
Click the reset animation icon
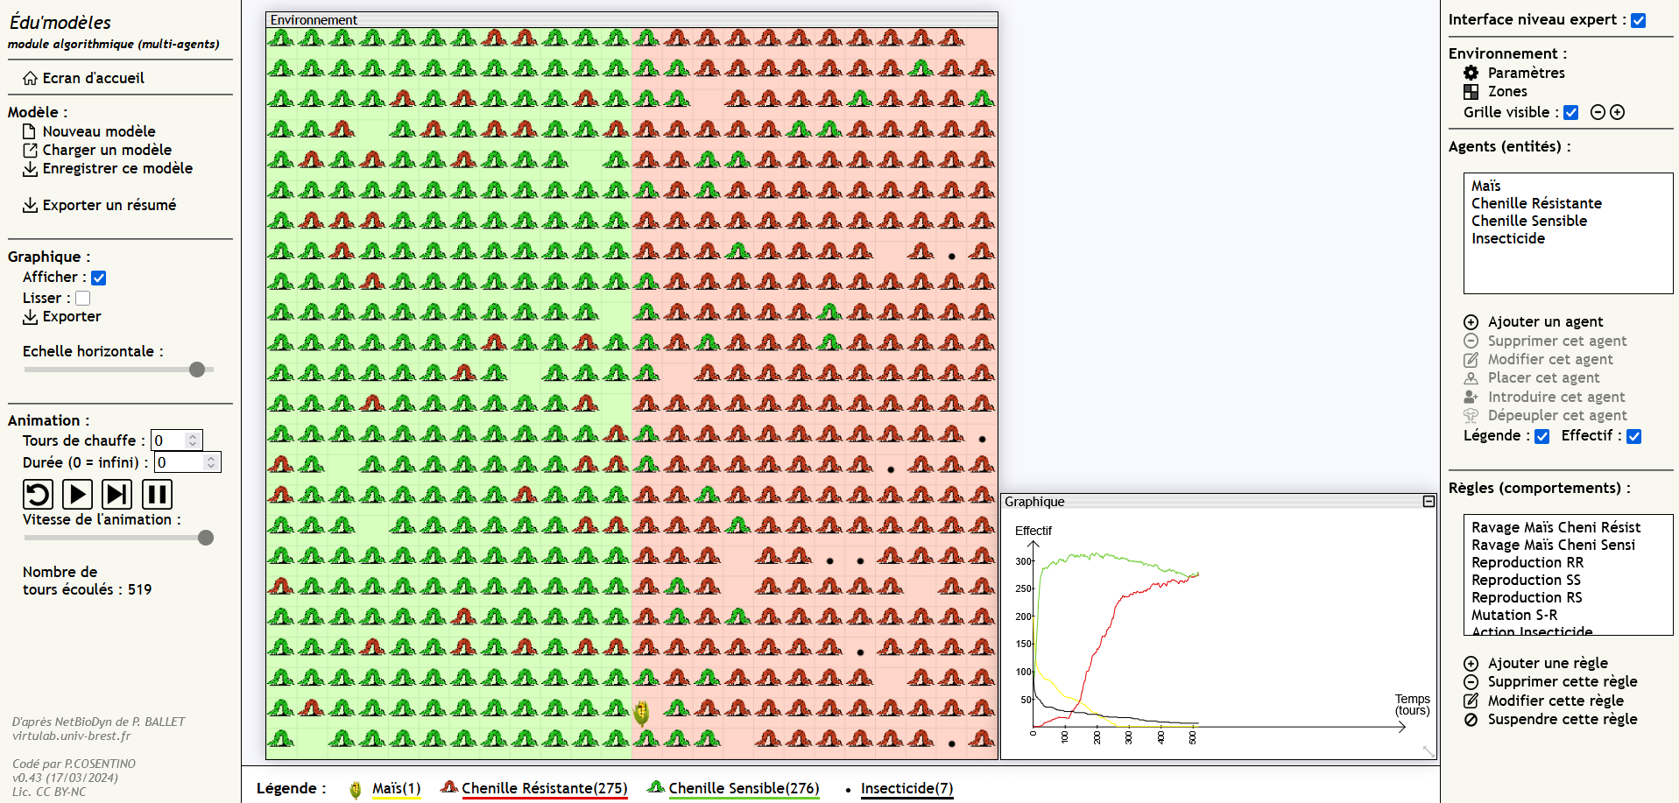pyautogui.click(x=38, y=495)
